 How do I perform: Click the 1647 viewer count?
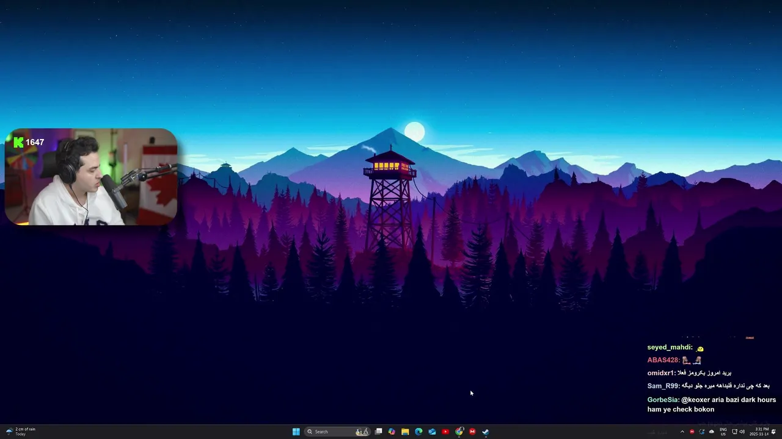[x=35, y=142]
